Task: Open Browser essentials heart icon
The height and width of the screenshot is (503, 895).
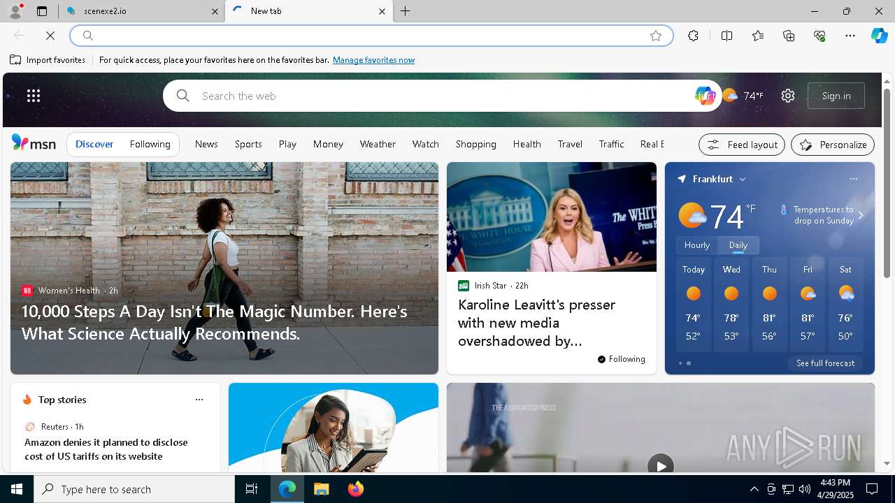Action: pyautogui.click(x=819, y=36)
